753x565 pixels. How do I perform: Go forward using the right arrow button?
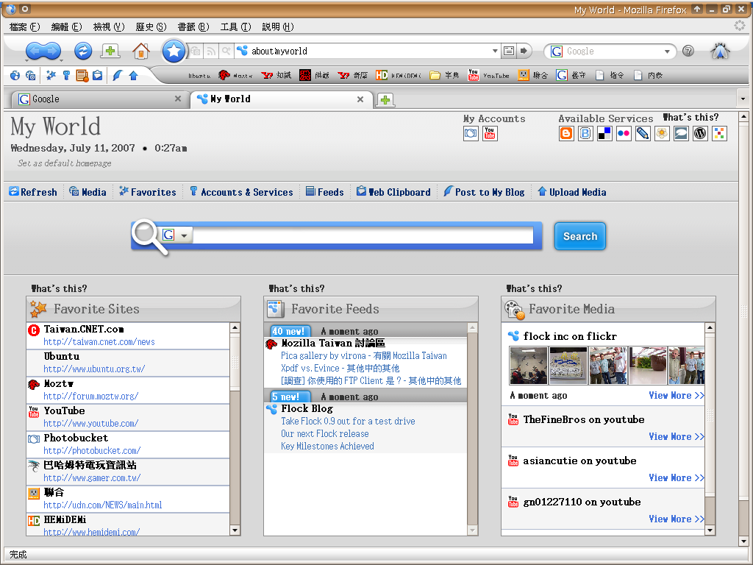coord(52,51)
